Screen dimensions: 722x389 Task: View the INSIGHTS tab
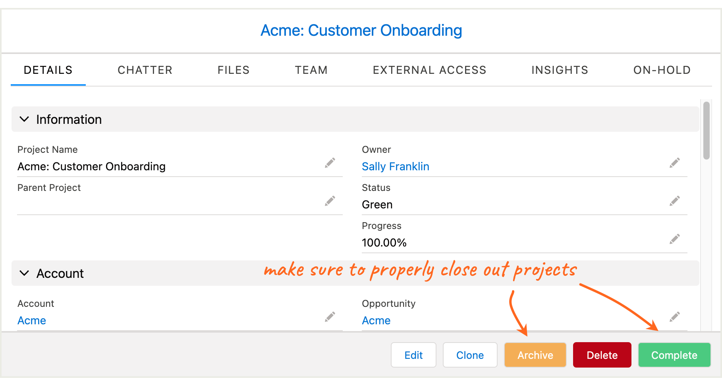point(559,70)
